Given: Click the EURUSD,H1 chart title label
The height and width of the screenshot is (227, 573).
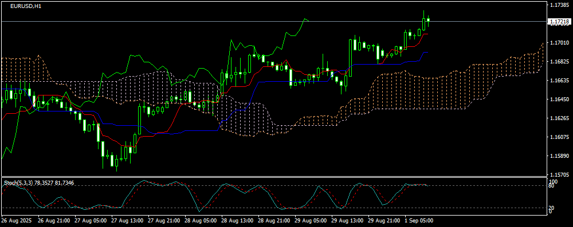Looking at the screenshot, I should tap(26, 6).
